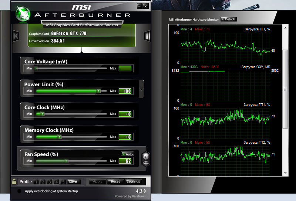Click the MSI Afterburner dragon logo
Image resolution: width=296 pixels, height=201 pixels.
tap(23, 14)
